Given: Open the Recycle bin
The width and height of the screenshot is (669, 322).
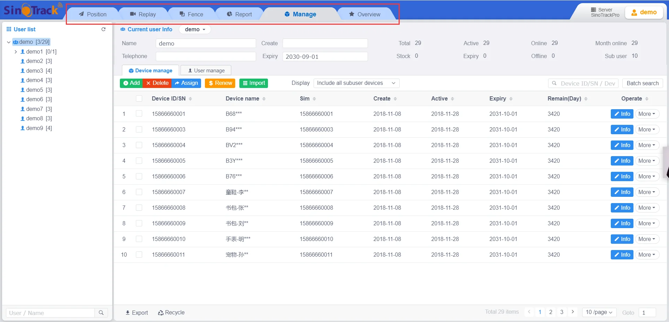Looking at the screenshot, I should (x=171, y=313).
